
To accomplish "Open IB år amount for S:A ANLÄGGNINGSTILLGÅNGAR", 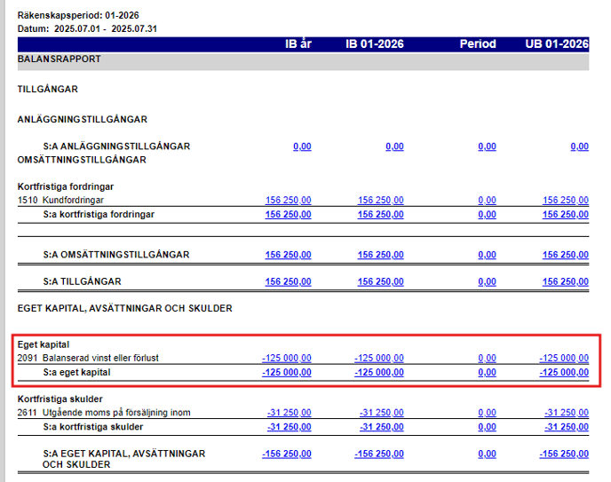I will click(302, 146).
